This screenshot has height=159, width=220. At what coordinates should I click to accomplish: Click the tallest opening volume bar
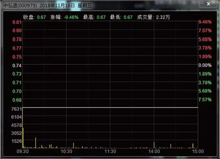(x=22, y=128)
